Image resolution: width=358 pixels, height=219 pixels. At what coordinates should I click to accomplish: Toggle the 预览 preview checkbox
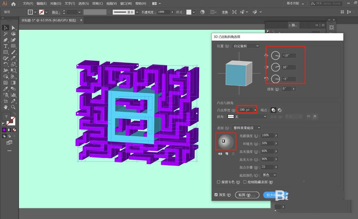pos(216,195)
